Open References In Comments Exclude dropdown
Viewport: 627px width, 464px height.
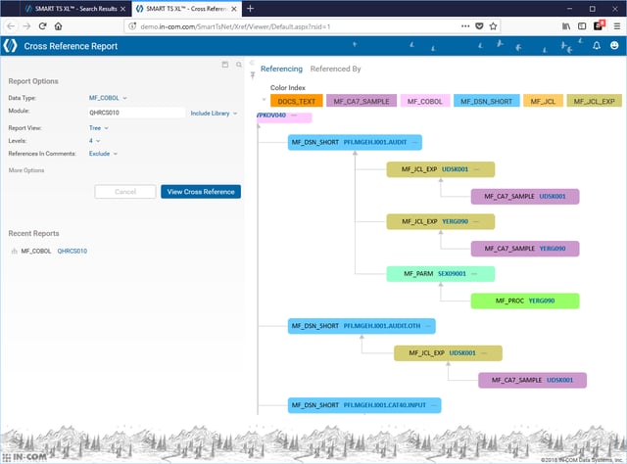tap(102, 154)
